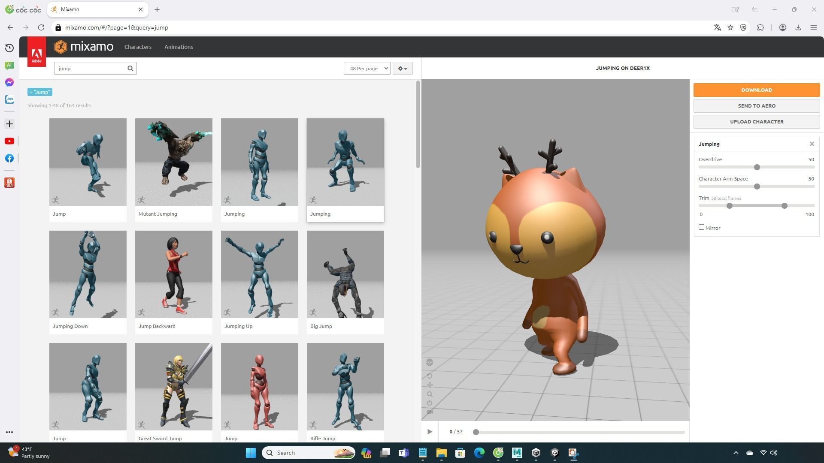Screen dimensions: 824x463
Task: Open Windows Start menu
Action: [251, 453]
